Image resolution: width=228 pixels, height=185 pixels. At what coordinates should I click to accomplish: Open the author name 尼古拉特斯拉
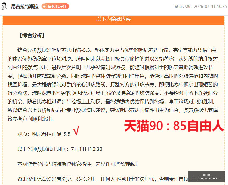point(25,7)
